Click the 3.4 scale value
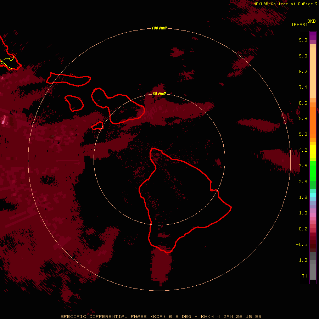Screen dimensions: 319x319 point(303,166)
